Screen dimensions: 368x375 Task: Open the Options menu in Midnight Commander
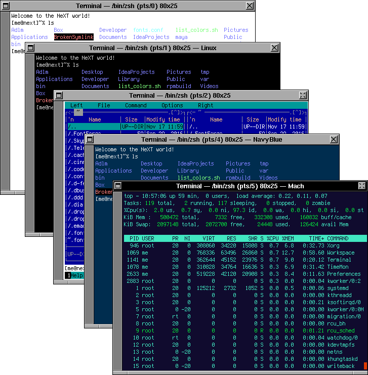[172, 105]
